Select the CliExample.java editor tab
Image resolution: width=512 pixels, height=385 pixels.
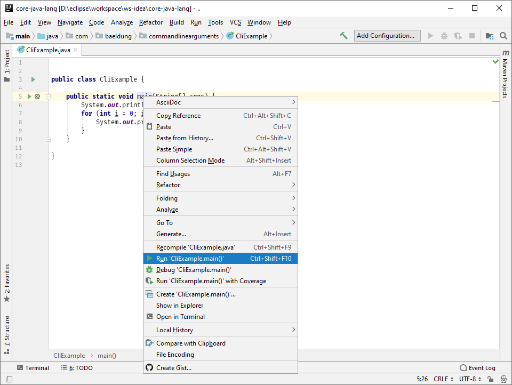[x=47, y=50]
